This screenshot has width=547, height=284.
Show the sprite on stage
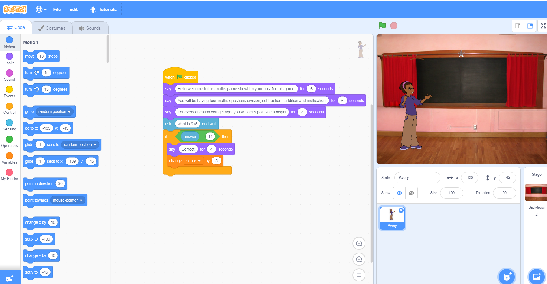(399, 193)
